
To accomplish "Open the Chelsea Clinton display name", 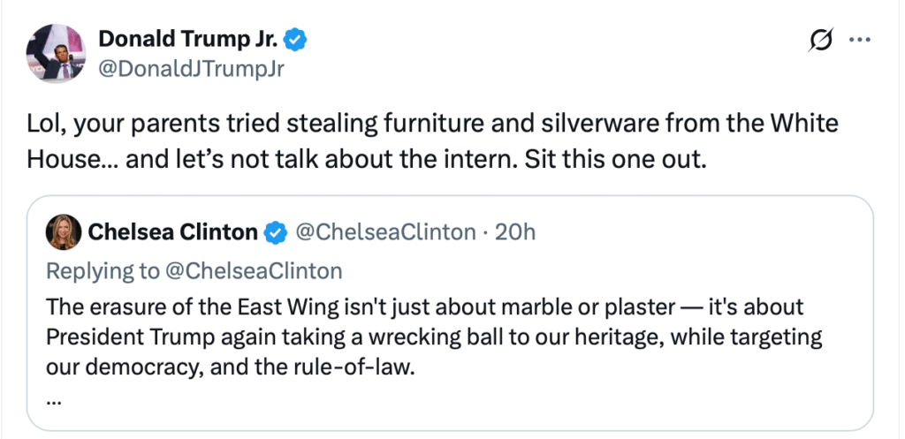I will pos(173,232).
